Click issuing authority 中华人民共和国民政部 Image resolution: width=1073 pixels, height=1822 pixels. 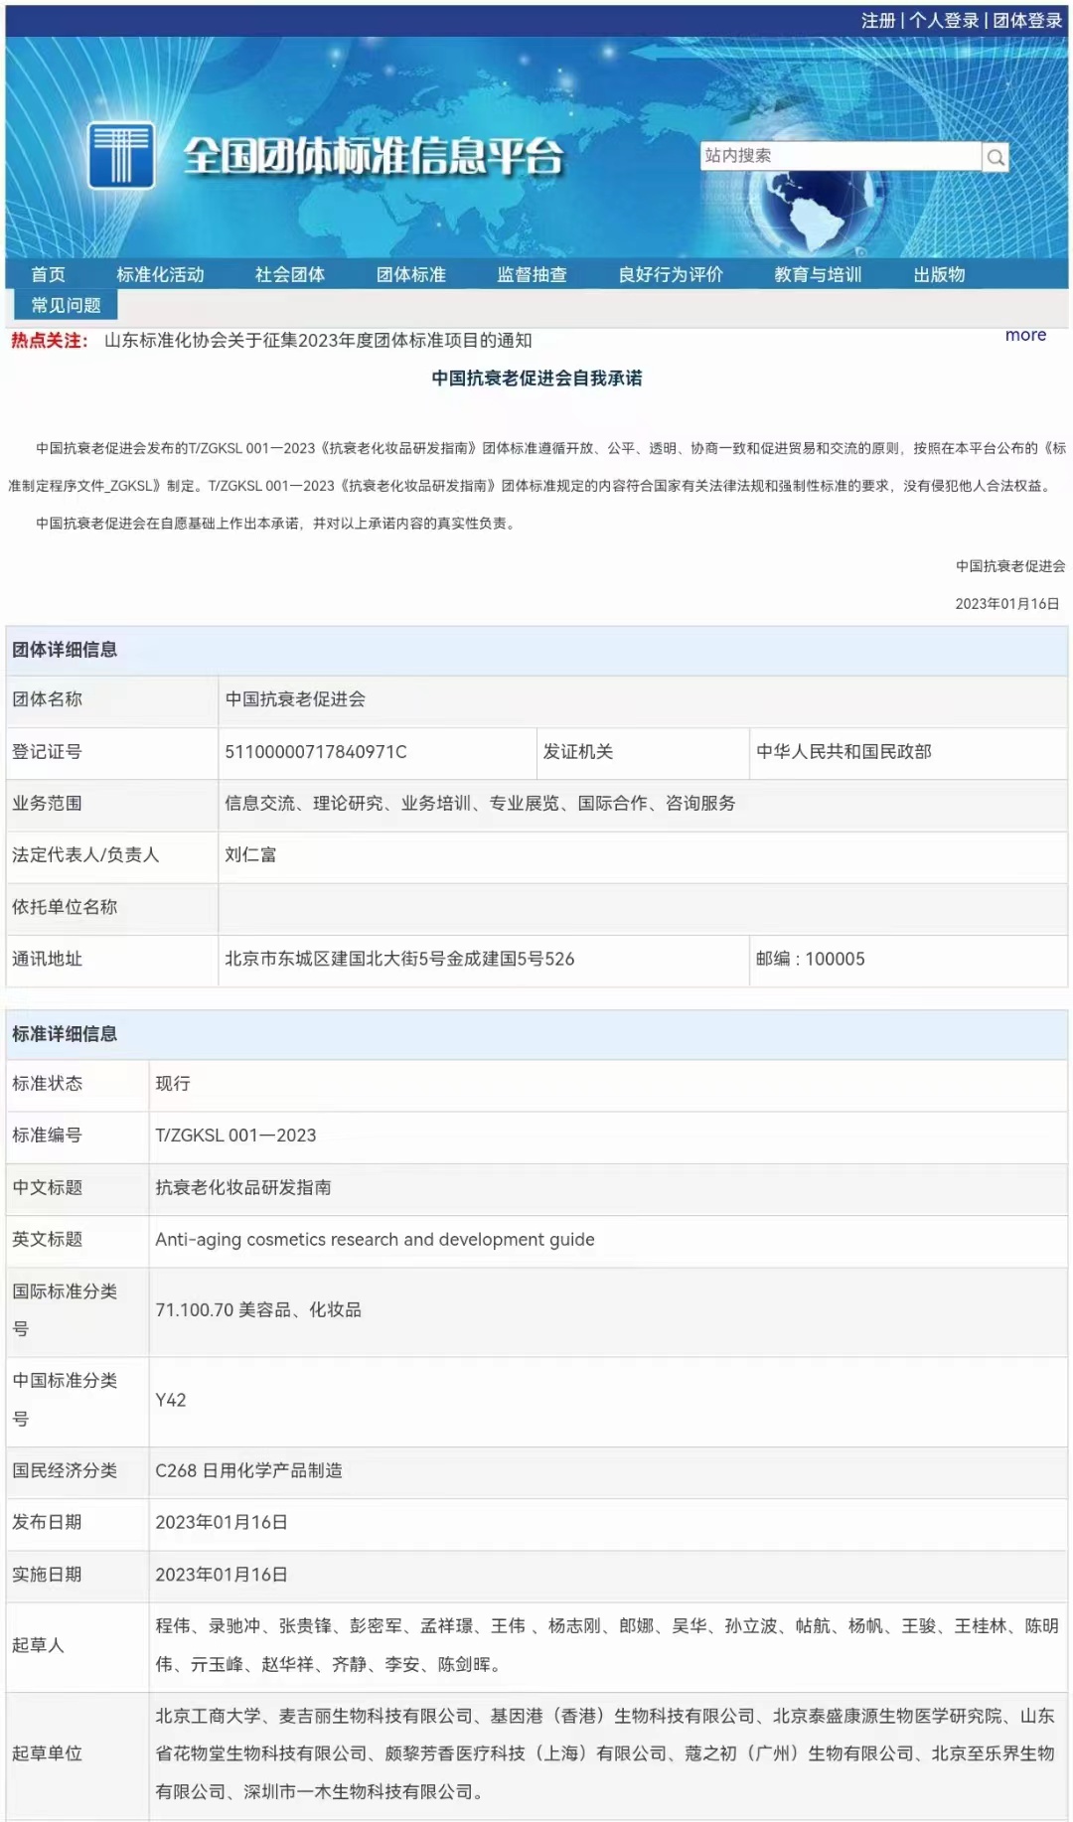pyautogui.click(x=843, y=752)
